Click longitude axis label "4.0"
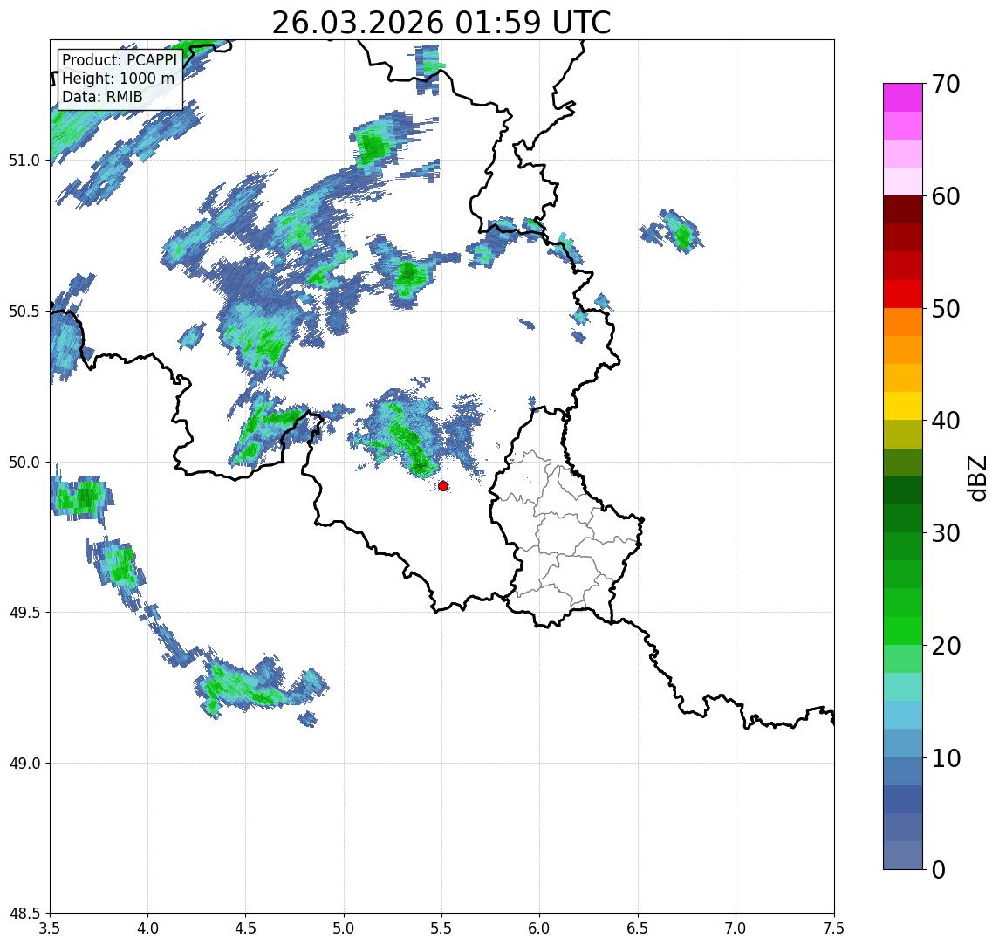 click(147, 929)
